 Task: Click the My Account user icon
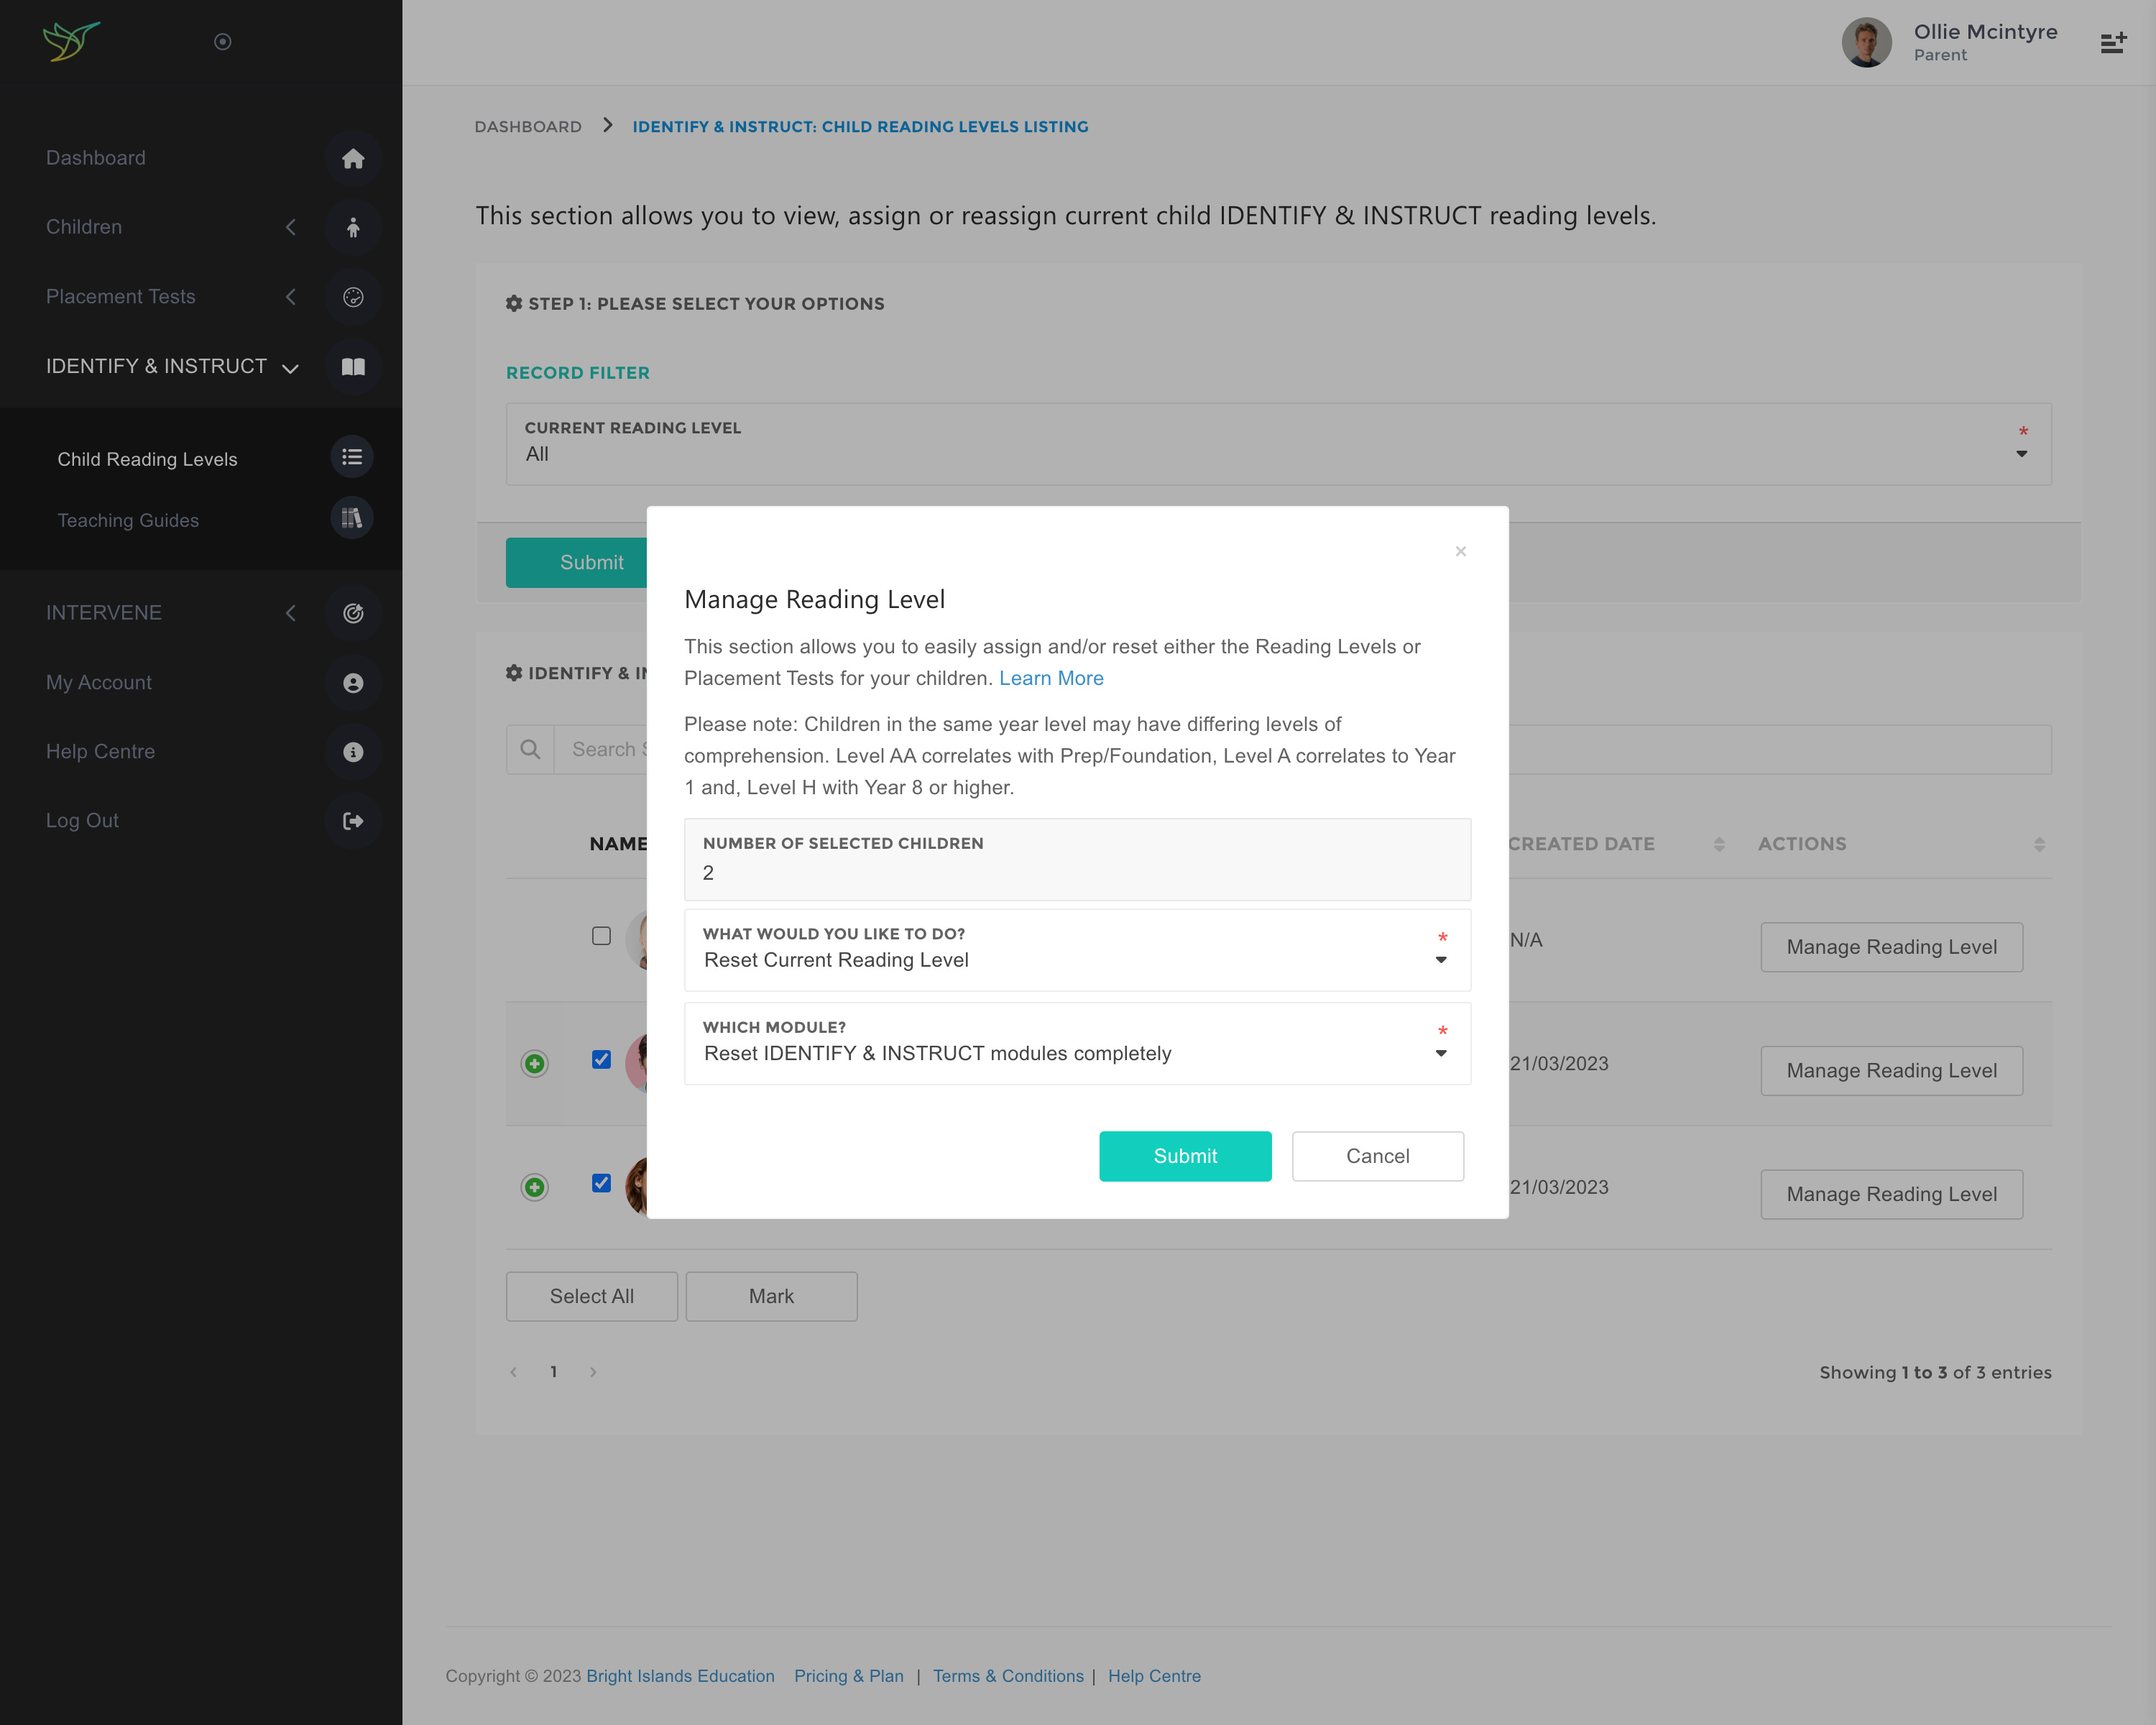point(352,683)
